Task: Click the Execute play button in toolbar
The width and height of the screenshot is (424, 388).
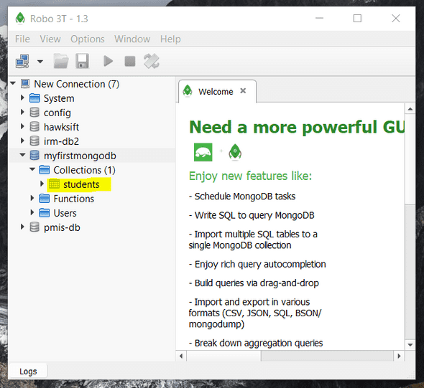Action: 109,61
